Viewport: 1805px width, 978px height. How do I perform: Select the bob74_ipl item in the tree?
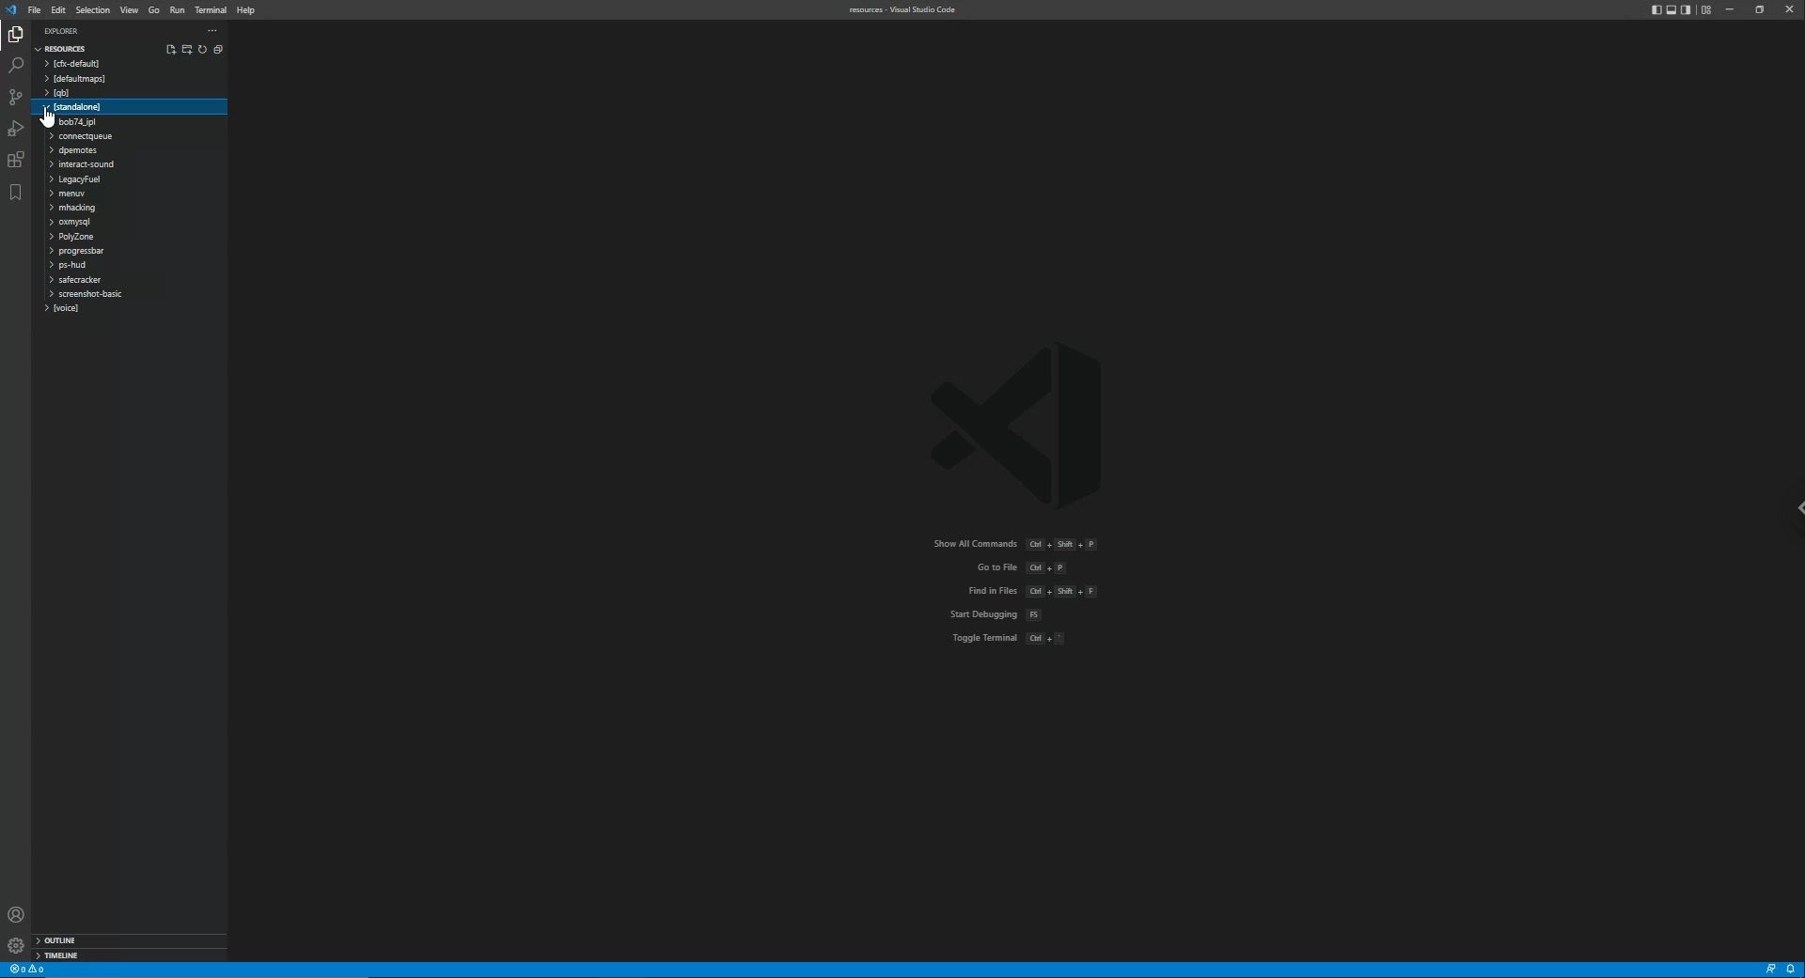point(76,122)
